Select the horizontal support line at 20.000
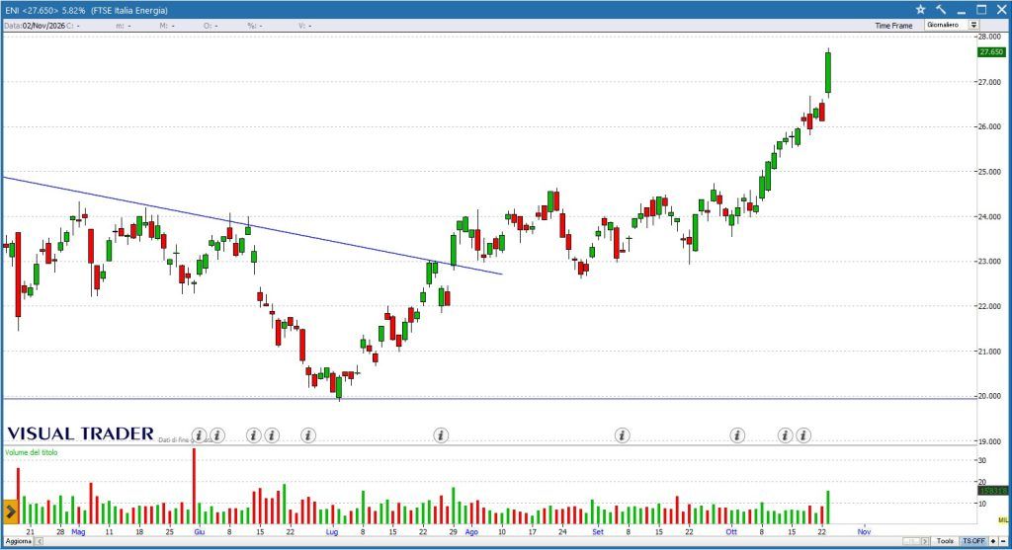This screenshot has width=1012, height=550. click(x=488, y=398)
